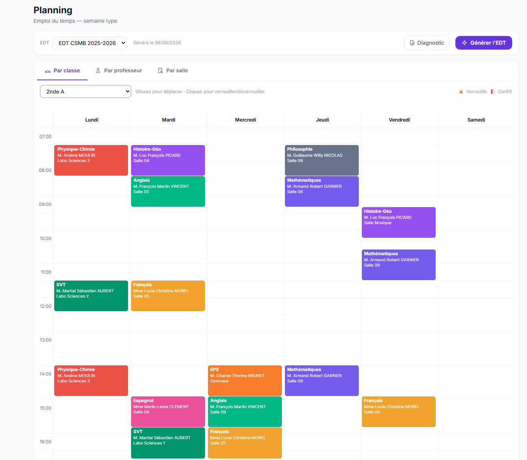Click the 07:00 time label
The height and width of the screenshot is (460, 527).
pos(45,137)
